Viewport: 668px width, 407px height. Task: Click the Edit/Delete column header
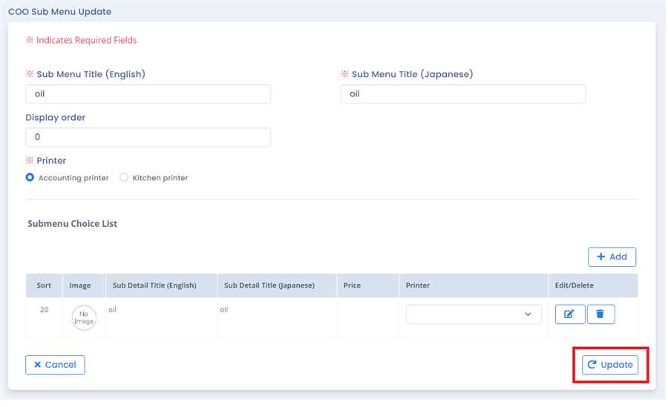(x=574, y=285)
